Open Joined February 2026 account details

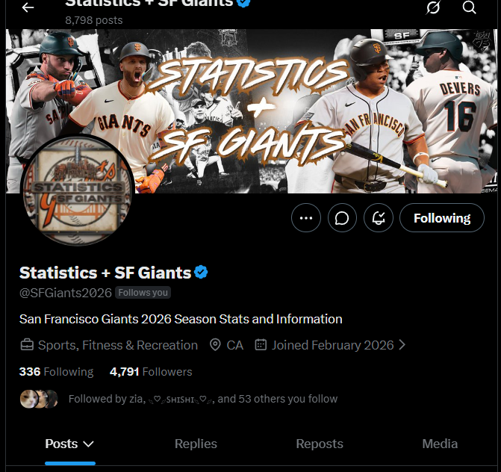coord(332,345)
